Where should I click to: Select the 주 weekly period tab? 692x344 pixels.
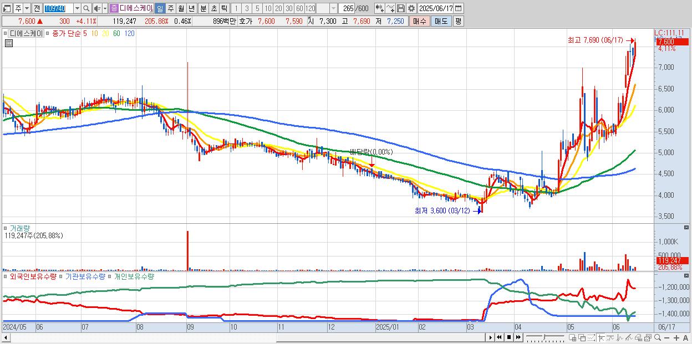tap(170, 8)
